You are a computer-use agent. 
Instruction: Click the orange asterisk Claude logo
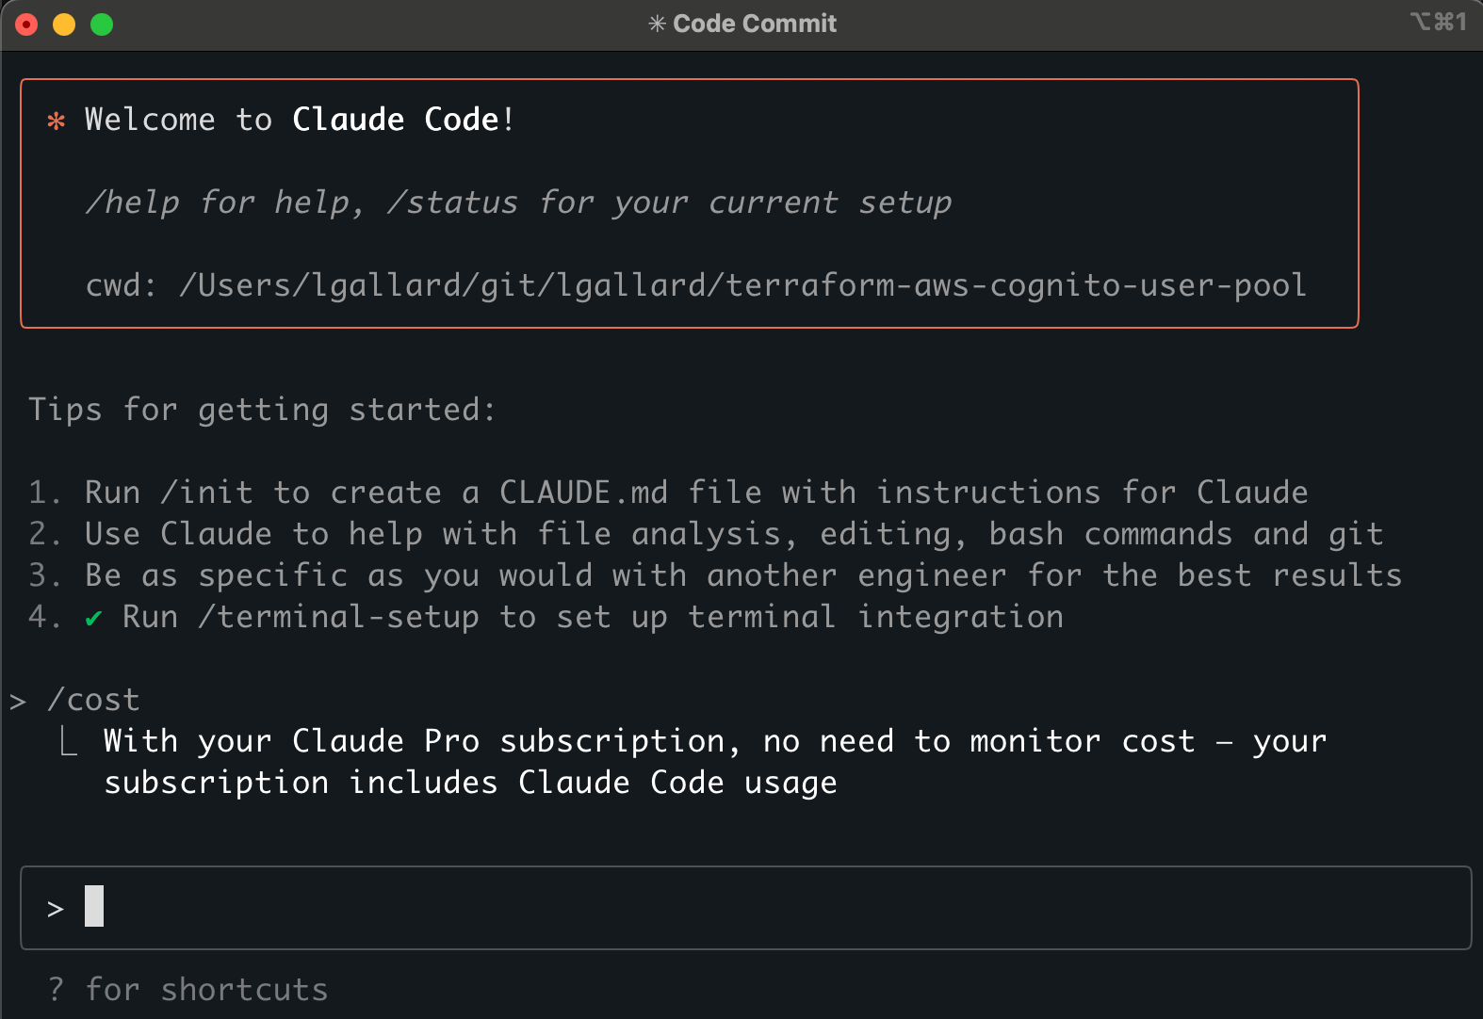coord(57,121)
